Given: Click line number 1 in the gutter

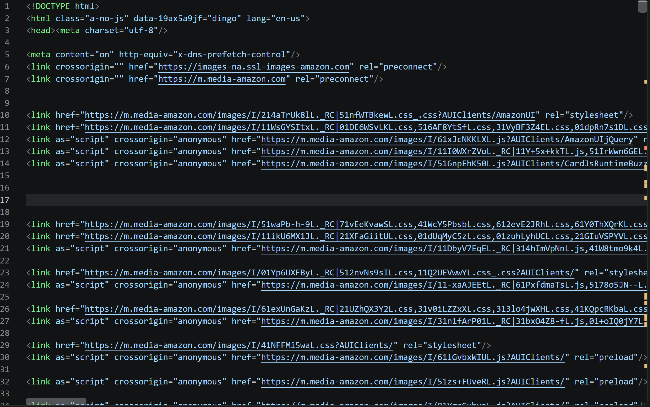Looking at the screenshot, I should [x=7, y=6].
